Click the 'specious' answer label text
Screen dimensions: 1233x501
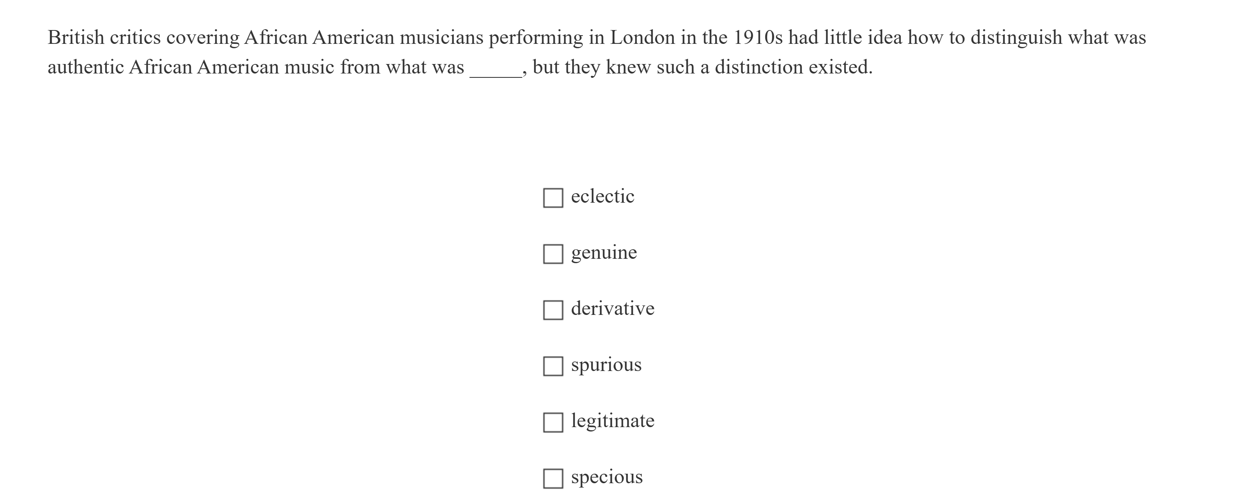[606, 477]
